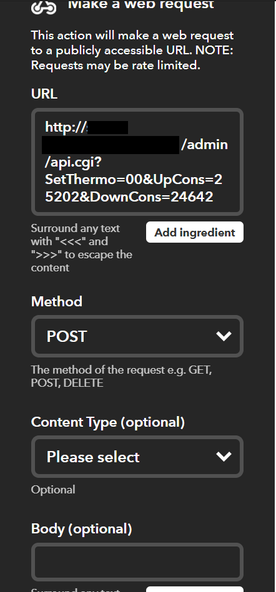This screenshot has width=276, height=592.
Task: Click the partially visible button under Body
Action: click(x=195, y=589)
